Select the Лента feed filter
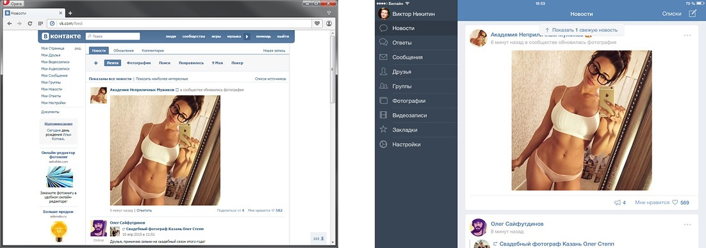This screenshot has width=706, height=248. point(113,63)
